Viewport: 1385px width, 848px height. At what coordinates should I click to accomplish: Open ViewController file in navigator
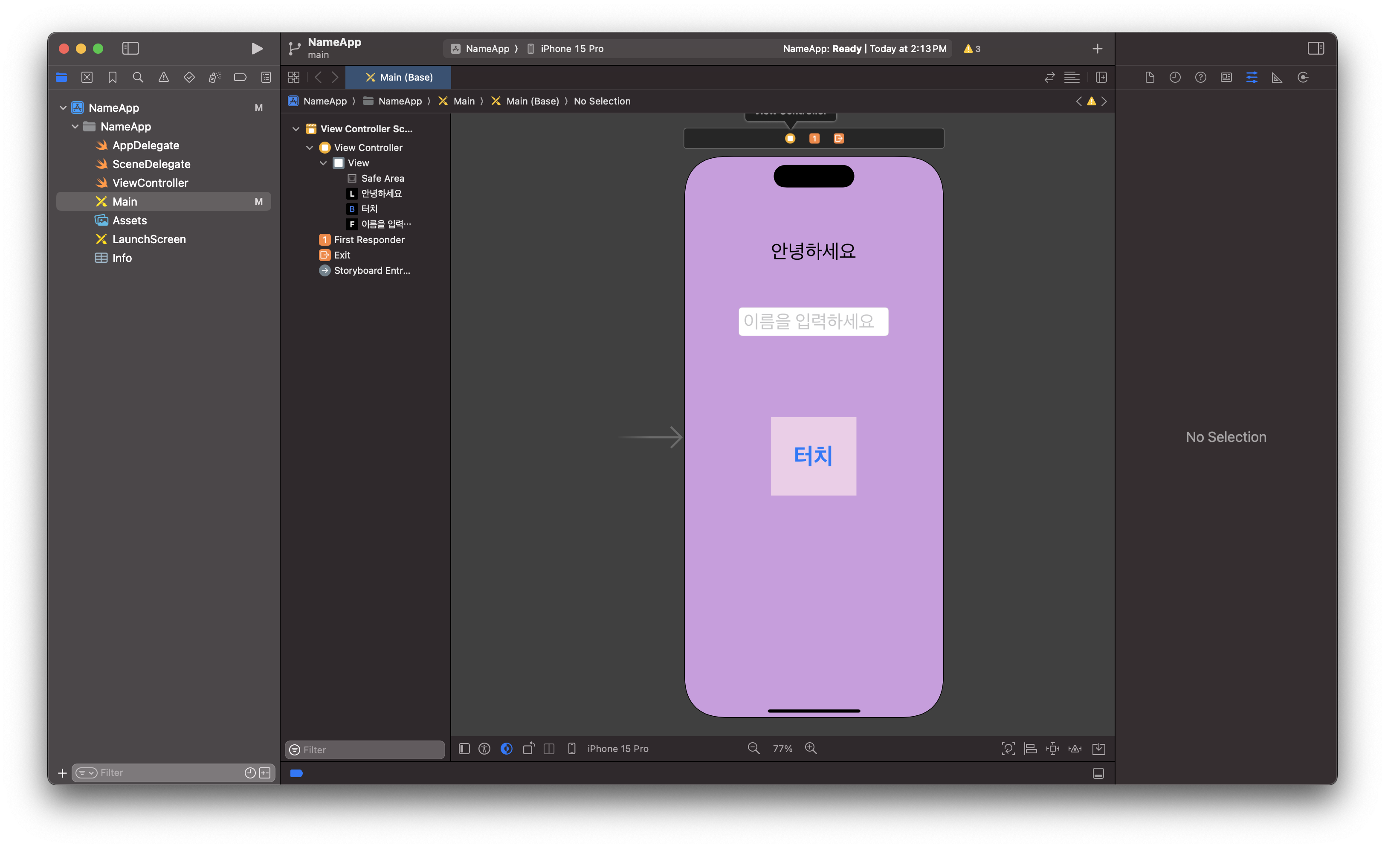(x=150, y=183)
